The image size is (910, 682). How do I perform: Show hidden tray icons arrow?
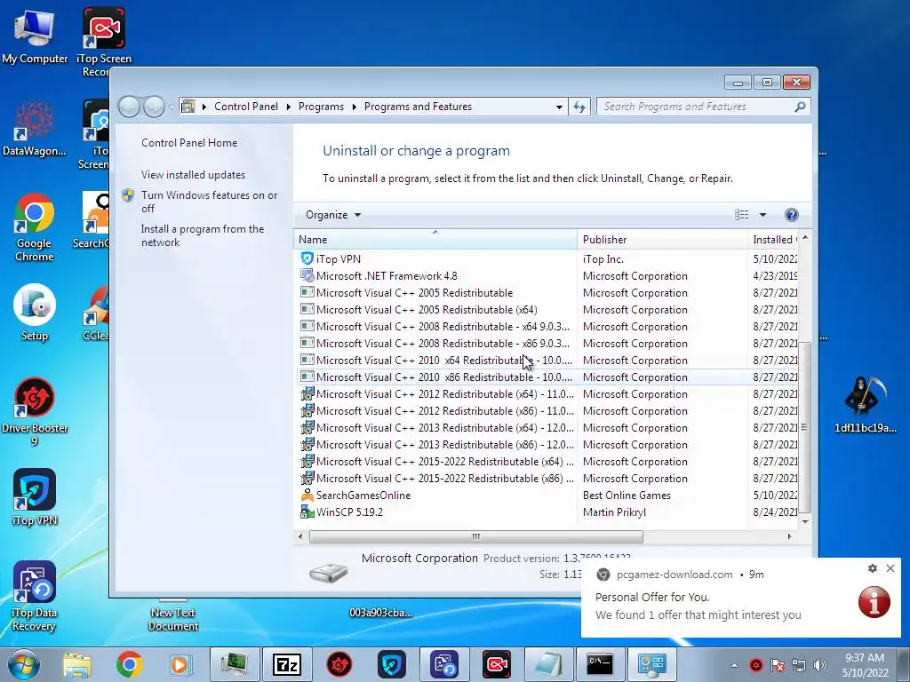(734, 665)
